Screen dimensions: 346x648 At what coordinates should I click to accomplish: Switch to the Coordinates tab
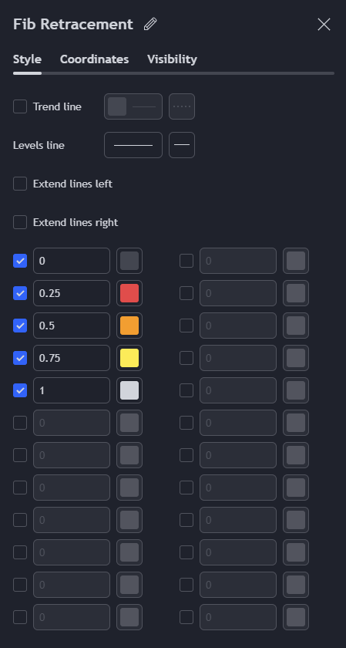94,59
